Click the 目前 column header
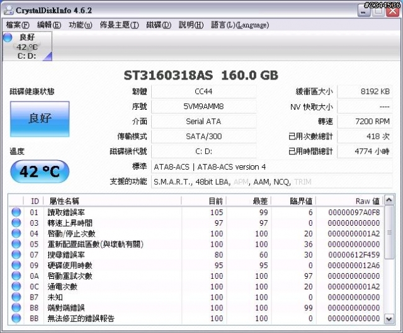Image resolution: width=403 pixels, height=333 pixels. [204, 201]
